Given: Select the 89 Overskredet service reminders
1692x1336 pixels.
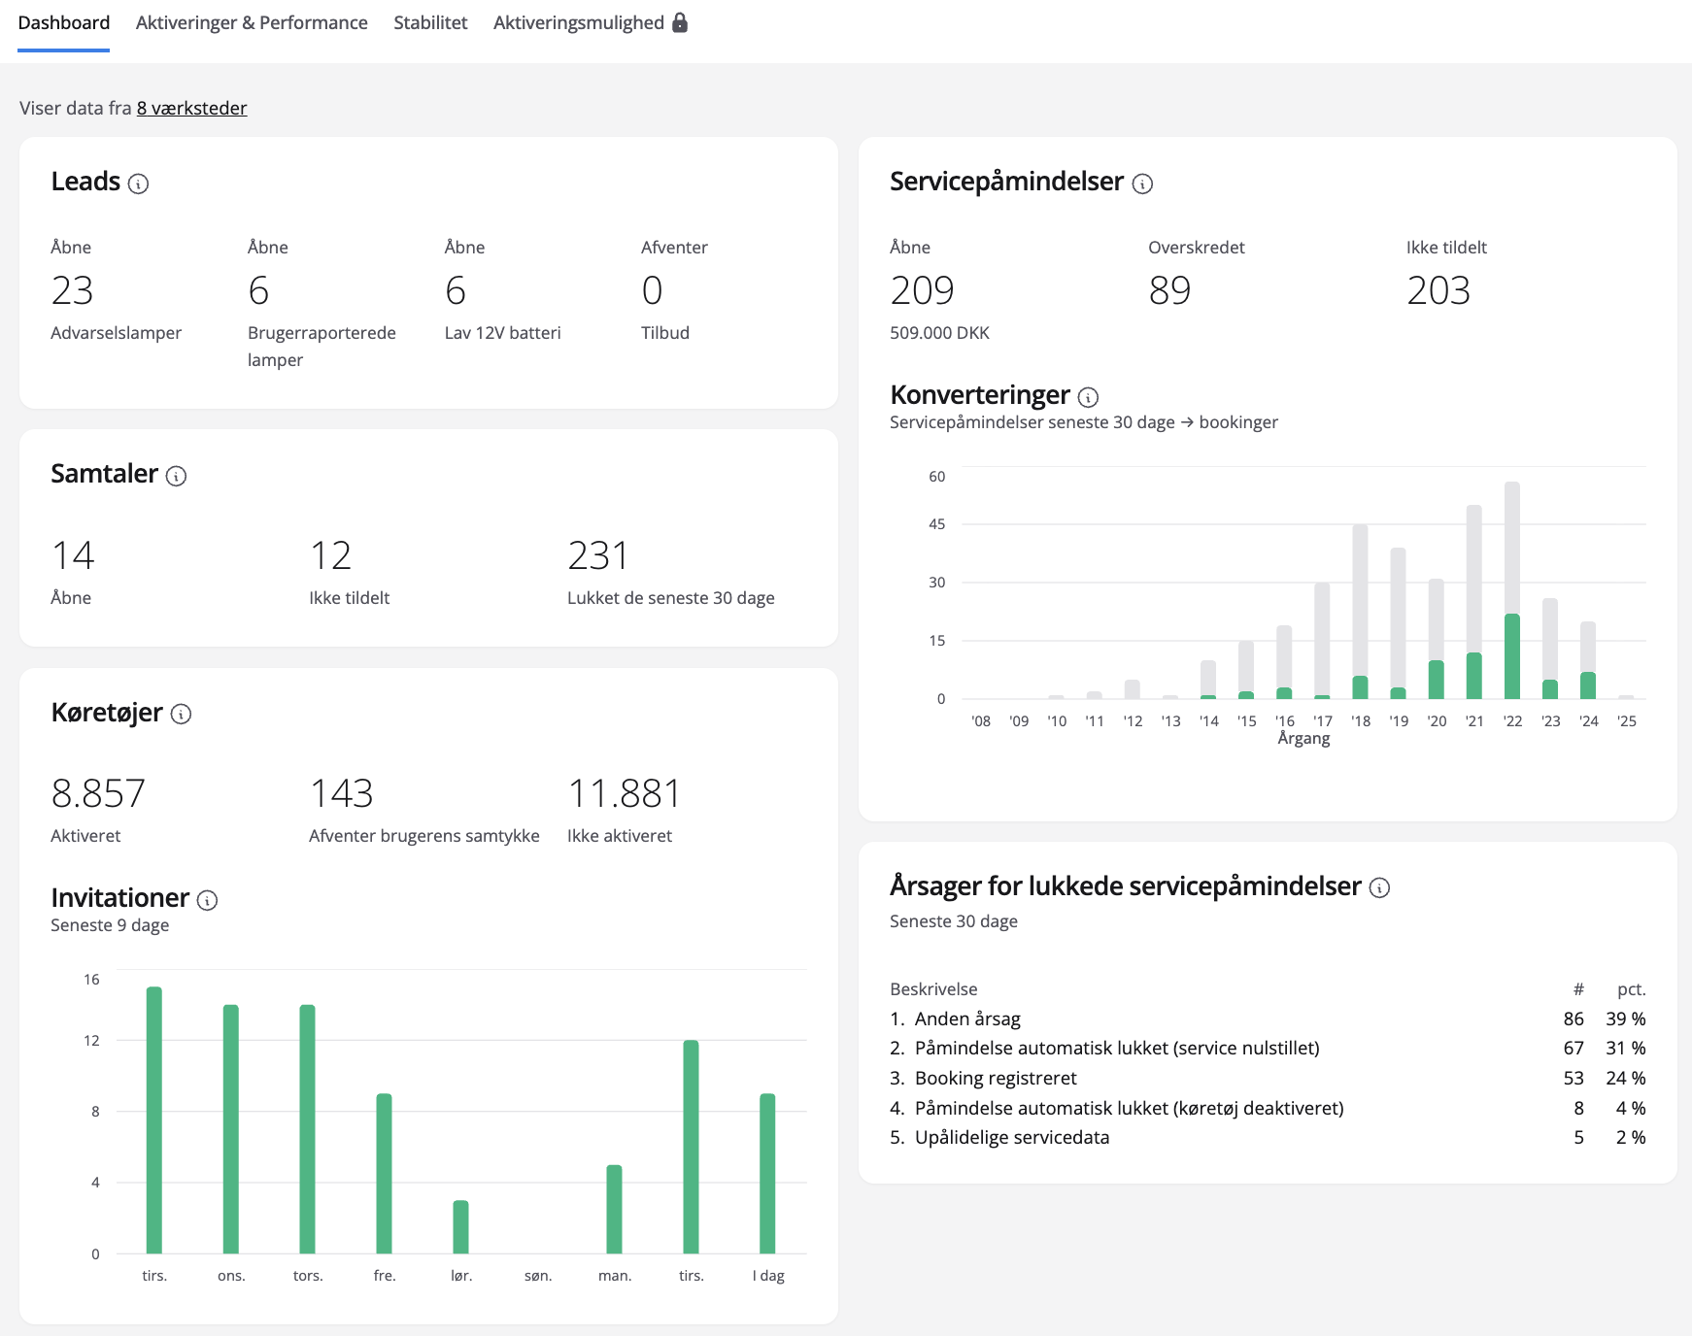Looking at the screenshot, I should tap(1169, 290).
